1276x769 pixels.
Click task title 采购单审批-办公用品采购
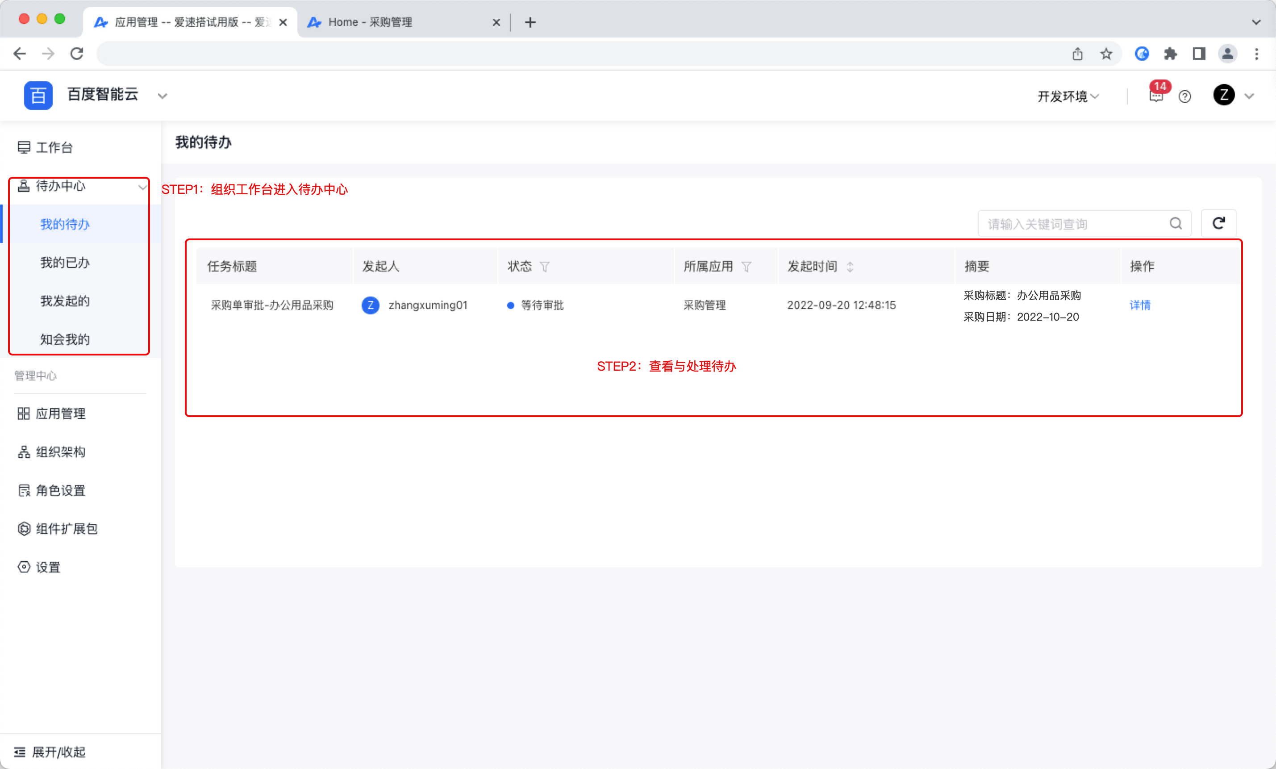pos(272,305)
